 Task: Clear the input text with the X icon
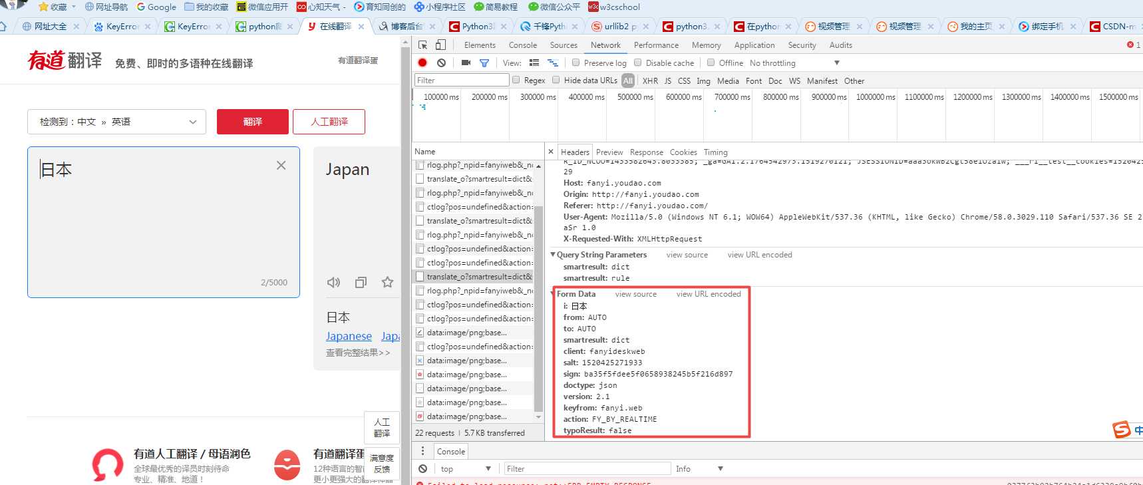coord(281,165)
